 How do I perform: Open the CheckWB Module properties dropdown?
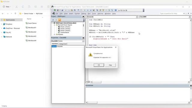point(83,41)
